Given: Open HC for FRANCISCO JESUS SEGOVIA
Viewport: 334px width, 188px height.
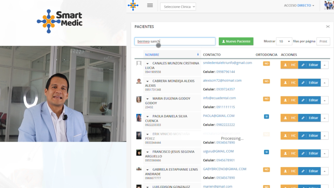Looking at the screenshot, I should (290, 153).
